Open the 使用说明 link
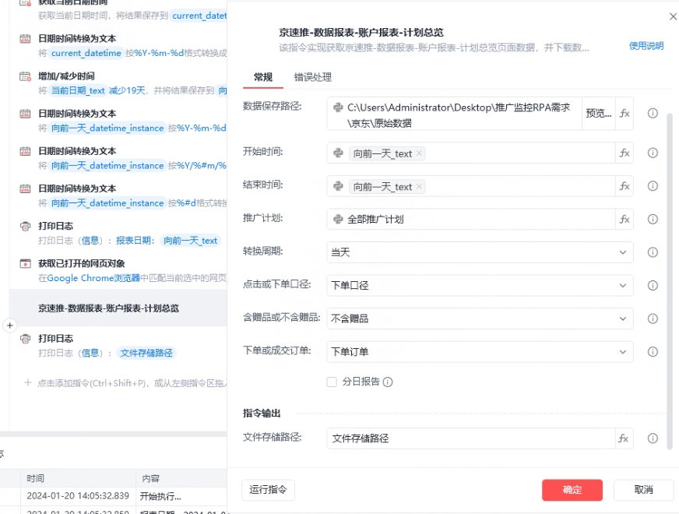 click(646, 46)
